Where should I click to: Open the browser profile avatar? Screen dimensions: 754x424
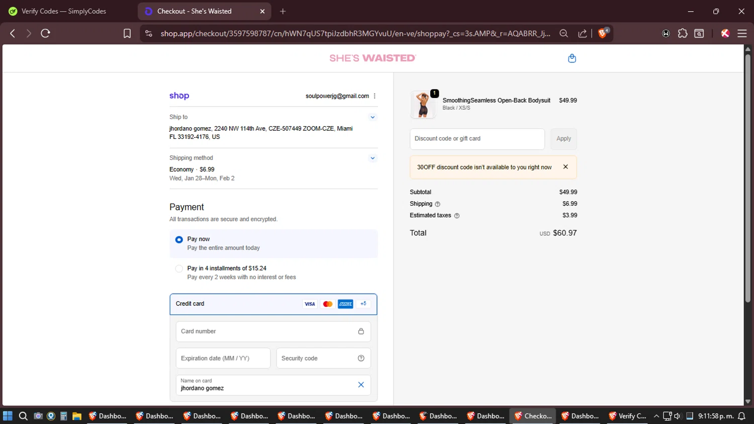(x=725, y=33)
